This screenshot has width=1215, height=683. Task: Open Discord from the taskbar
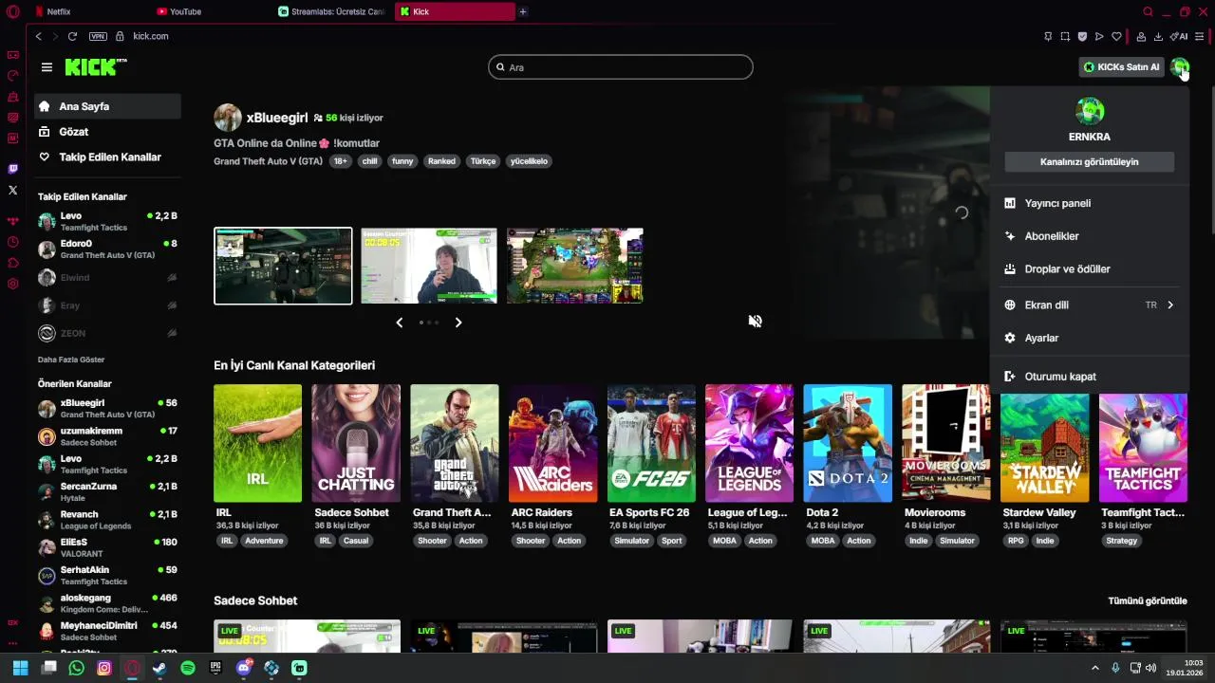pyautogui.click(x=243, y=668)
